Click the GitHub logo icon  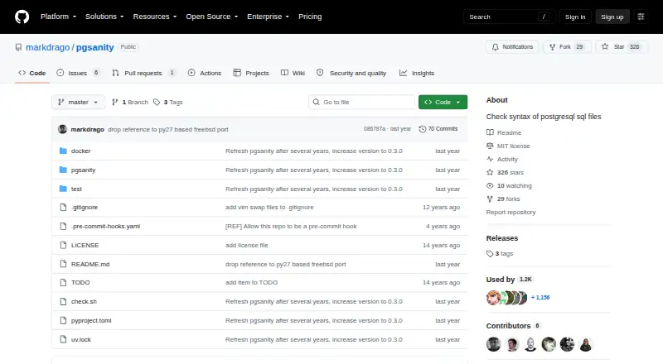point(22,17)
